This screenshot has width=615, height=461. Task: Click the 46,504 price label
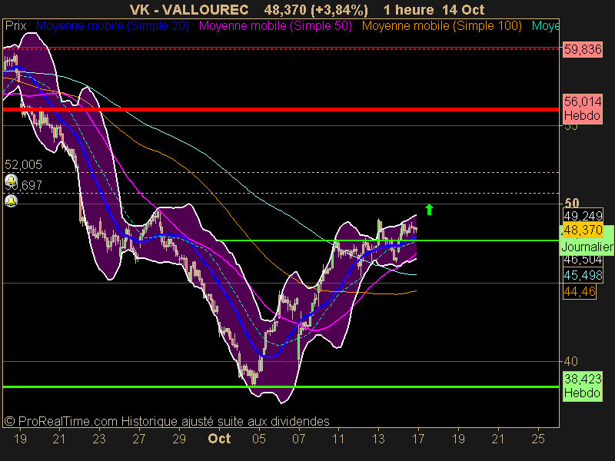(583, 260)
